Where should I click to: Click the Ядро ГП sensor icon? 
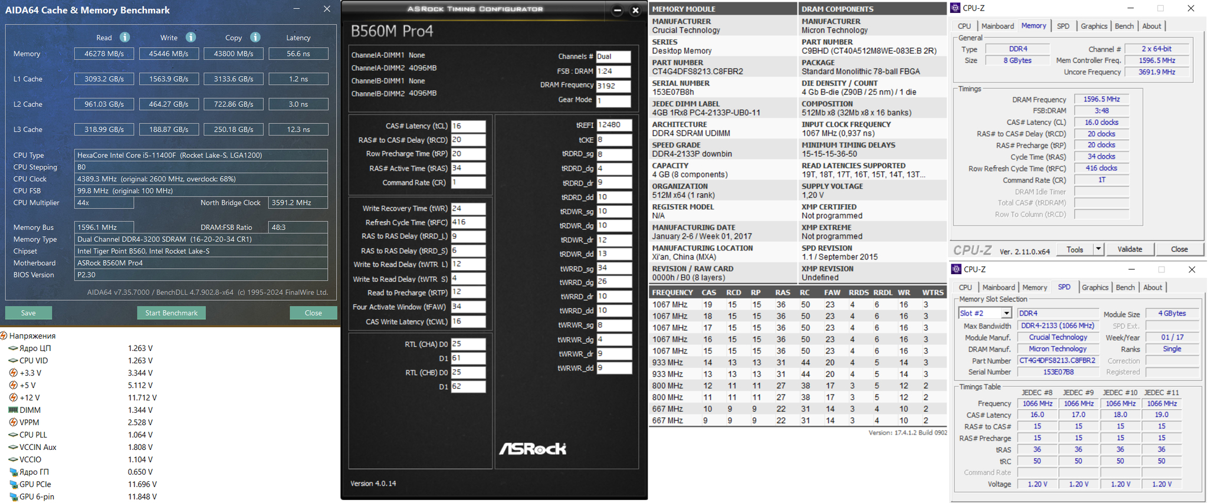tap(13, 472)
